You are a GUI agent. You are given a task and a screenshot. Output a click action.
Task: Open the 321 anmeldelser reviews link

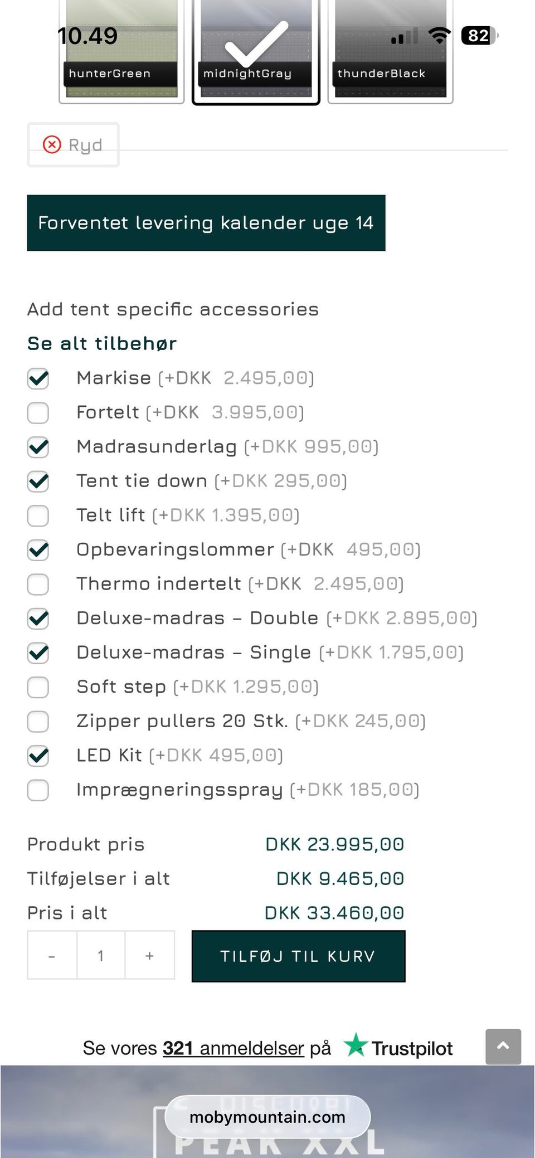click(233, 1048)
